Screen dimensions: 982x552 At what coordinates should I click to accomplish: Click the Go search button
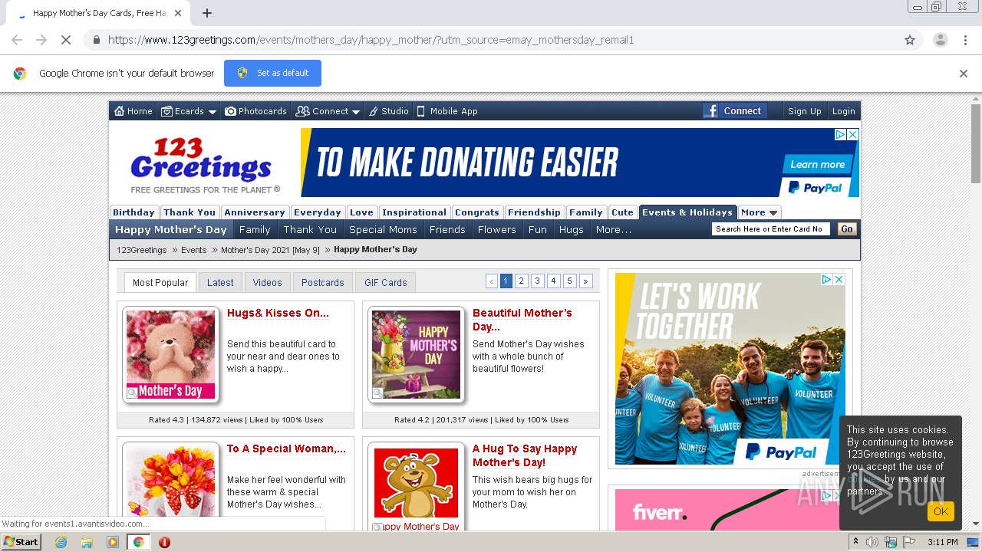coord(847,228)
